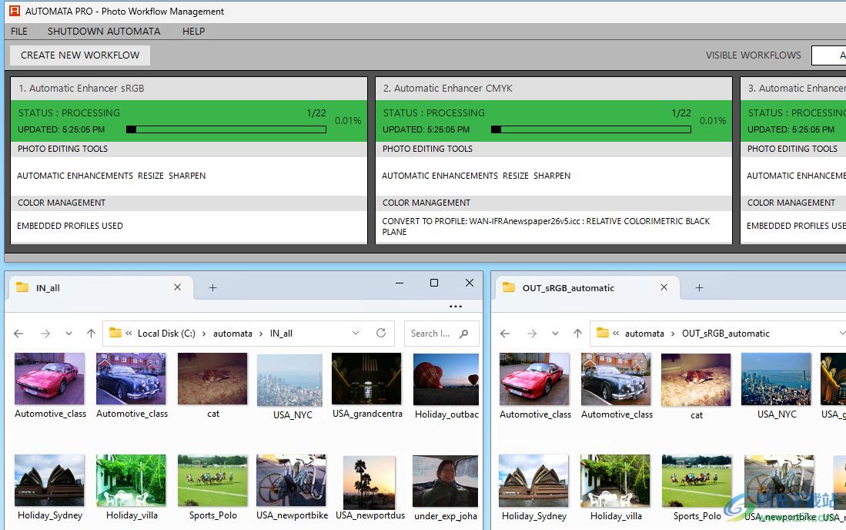Expand the IN_all address bar dropdown
This screenshot has height=530, width=846.
tap(356, 334)
